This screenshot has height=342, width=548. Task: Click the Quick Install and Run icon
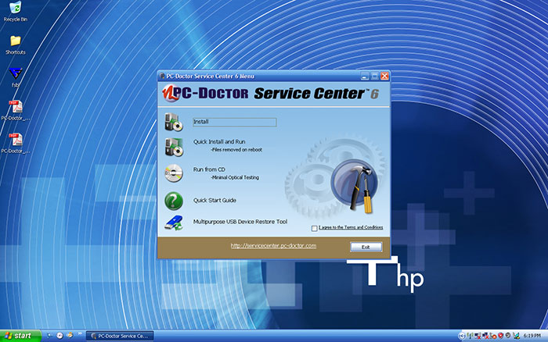[174, 147]
